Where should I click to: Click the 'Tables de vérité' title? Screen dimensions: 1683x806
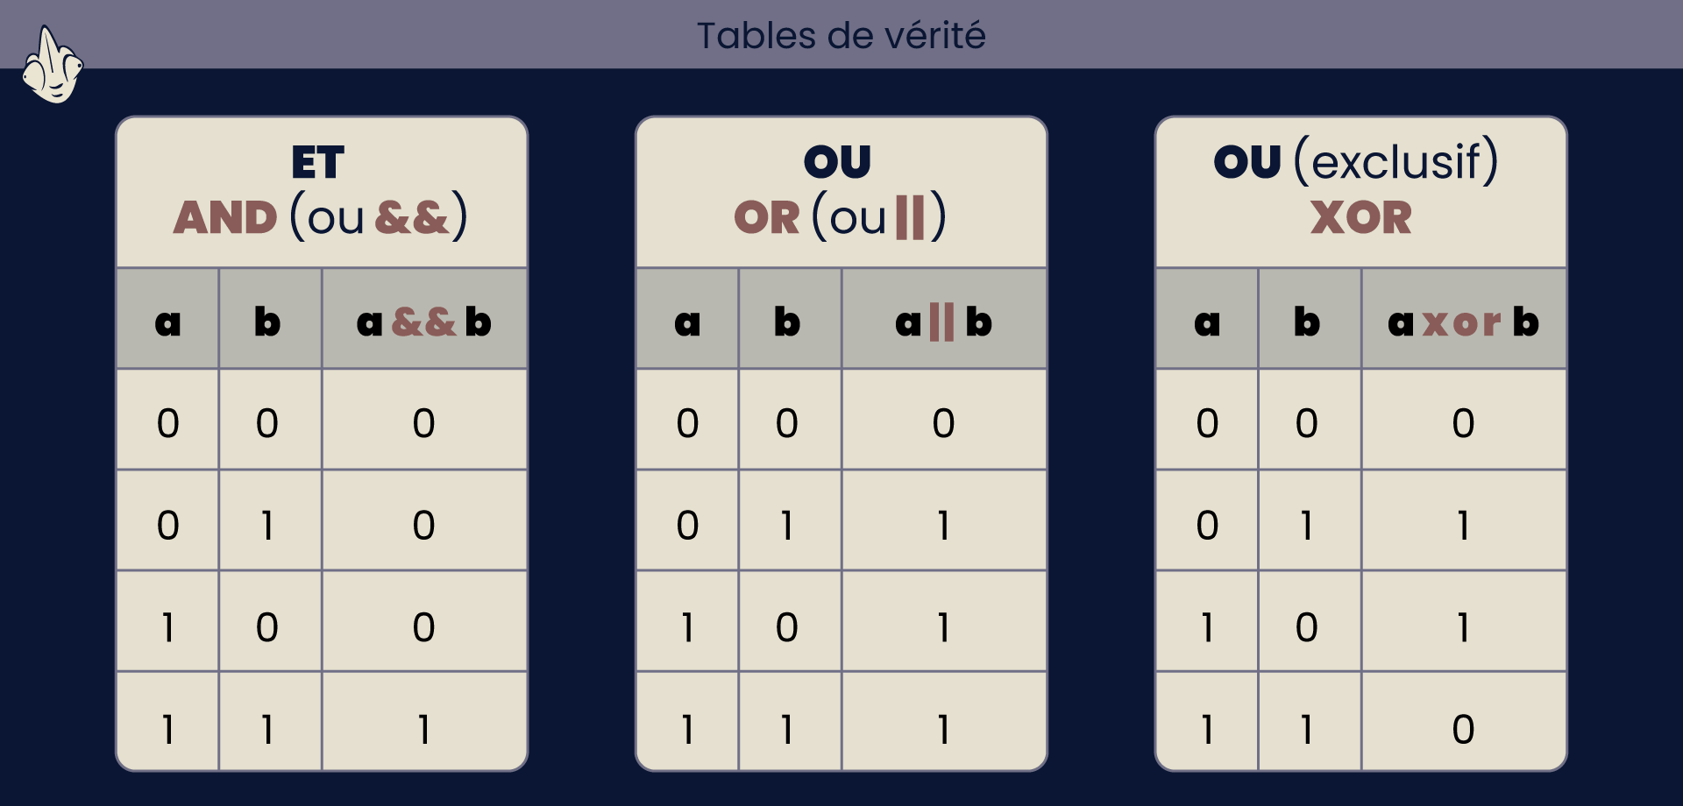click(x=841, y=36)
